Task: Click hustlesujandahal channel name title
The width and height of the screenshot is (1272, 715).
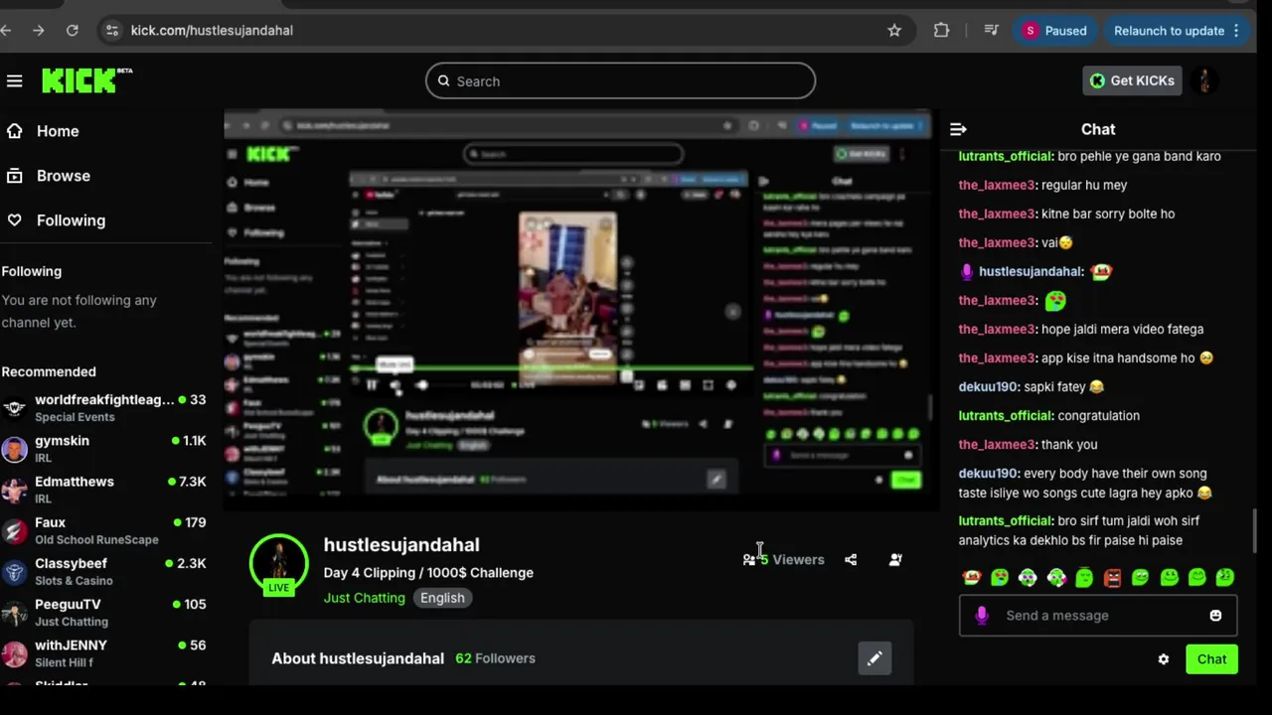Action: click(x=401, y=544)
